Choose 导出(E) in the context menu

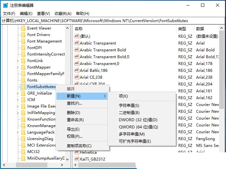[x=82, y=129]
